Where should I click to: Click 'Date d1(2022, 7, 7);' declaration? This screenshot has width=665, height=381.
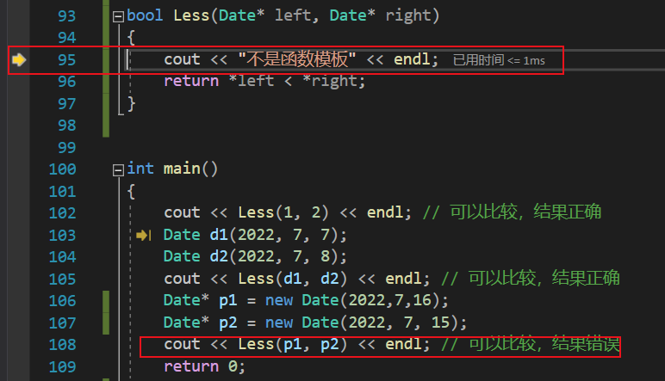(x=255, y=235)
